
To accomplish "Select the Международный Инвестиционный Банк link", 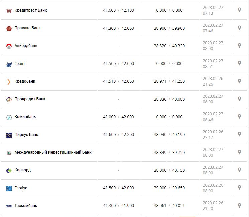I will click(x=53, y=152).
